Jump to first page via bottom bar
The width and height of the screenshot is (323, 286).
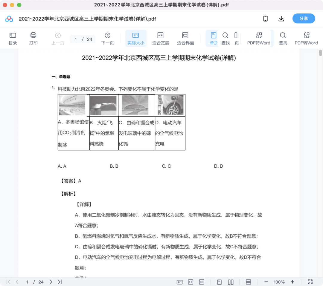pyautogui.click(x=8, y=282)
